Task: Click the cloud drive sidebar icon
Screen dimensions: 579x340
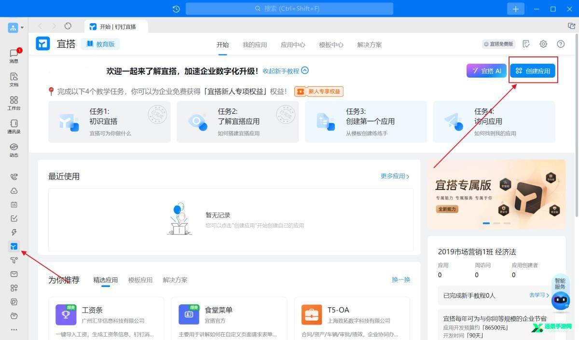Action: click(14, 190)
